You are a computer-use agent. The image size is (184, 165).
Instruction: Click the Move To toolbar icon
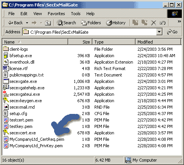(x=136, y=23)
